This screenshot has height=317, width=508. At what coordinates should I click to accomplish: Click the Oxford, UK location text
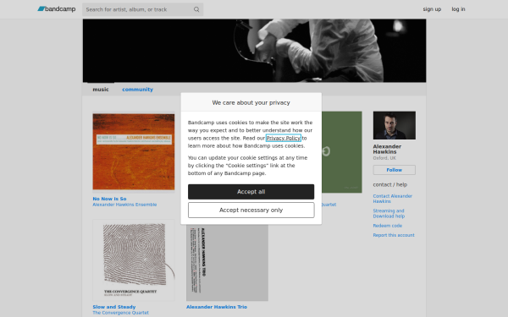click(x=384, y=158)
